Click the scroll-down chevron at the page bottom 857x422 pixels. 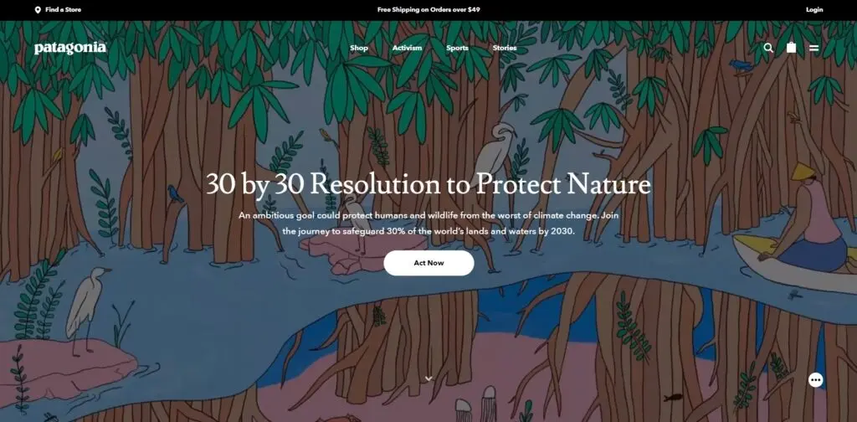[428, 378]
